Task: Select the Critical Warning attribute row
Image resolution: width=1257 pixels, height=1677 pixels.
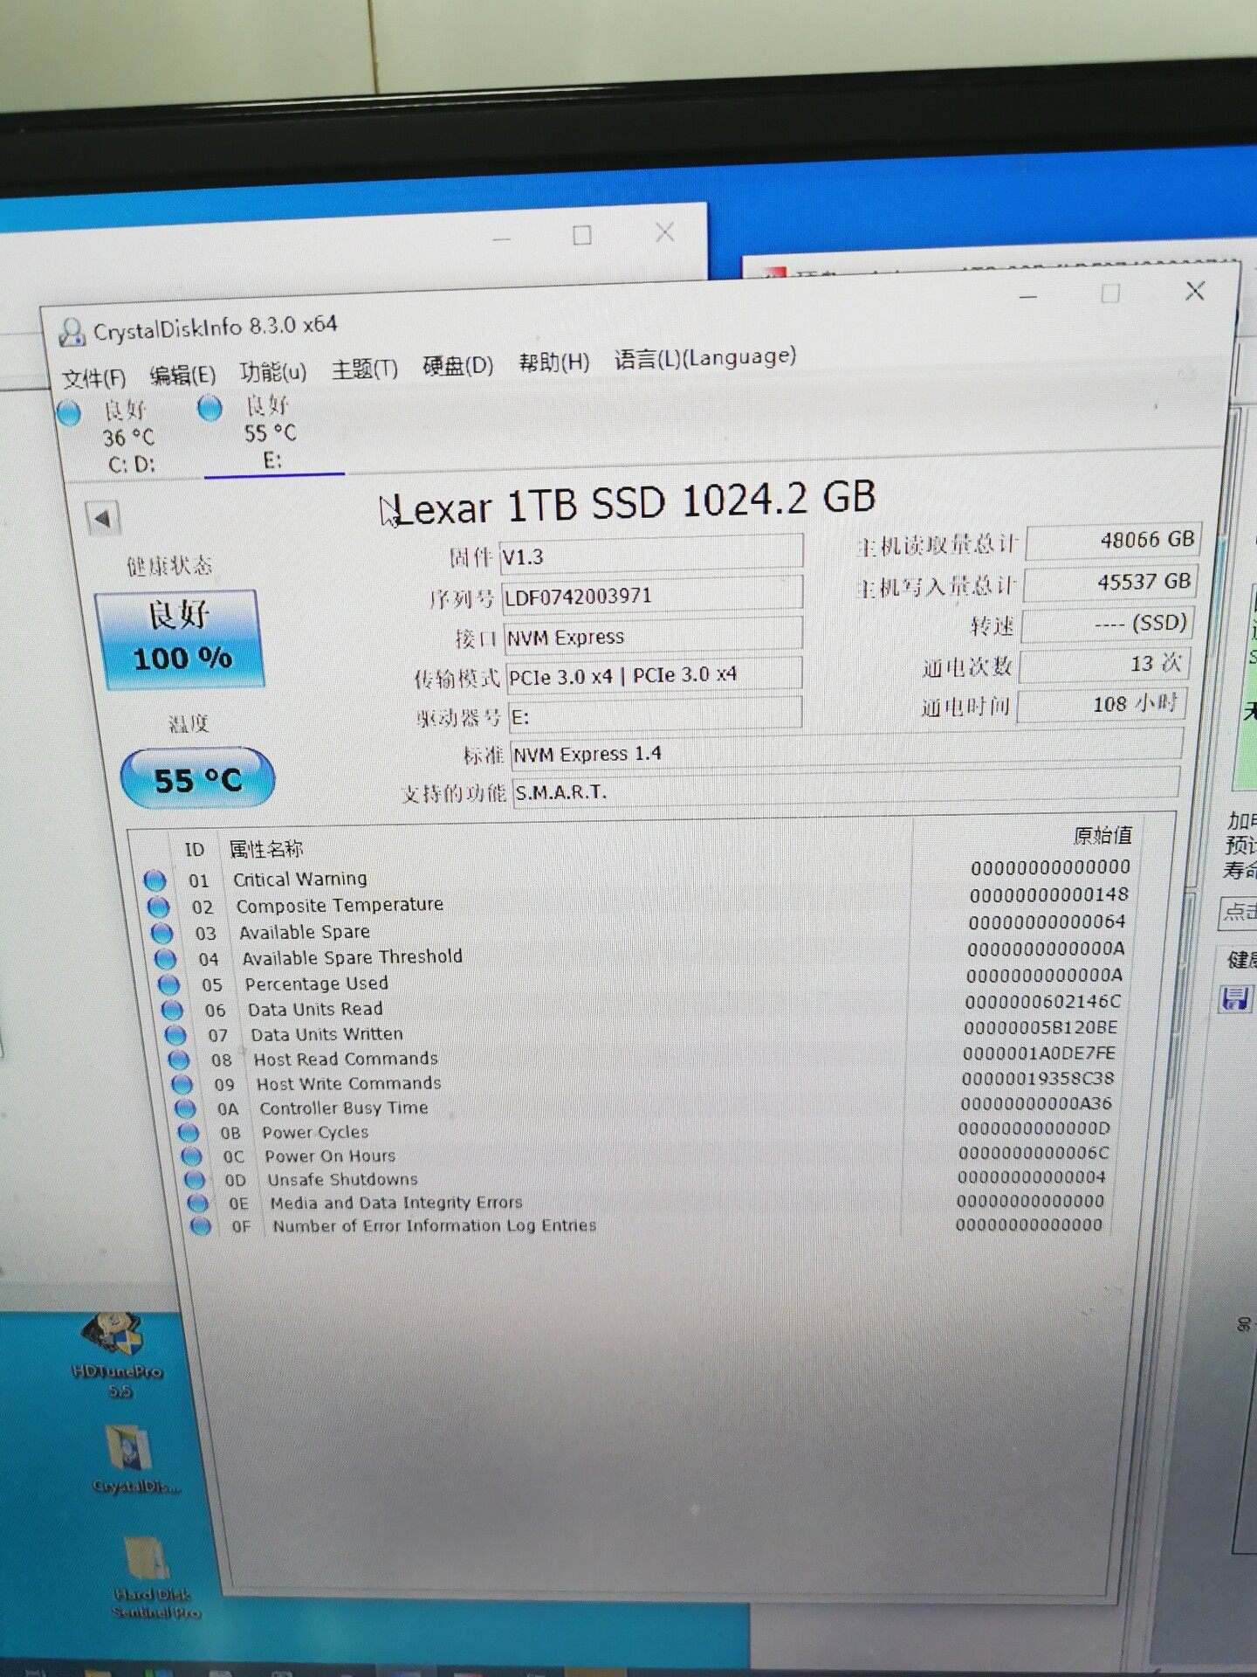Action: coord(637,873)
